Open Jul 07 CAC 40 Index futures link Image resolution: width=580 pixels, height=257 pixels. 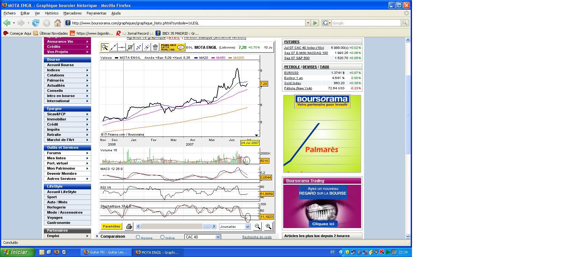[304, 48]
